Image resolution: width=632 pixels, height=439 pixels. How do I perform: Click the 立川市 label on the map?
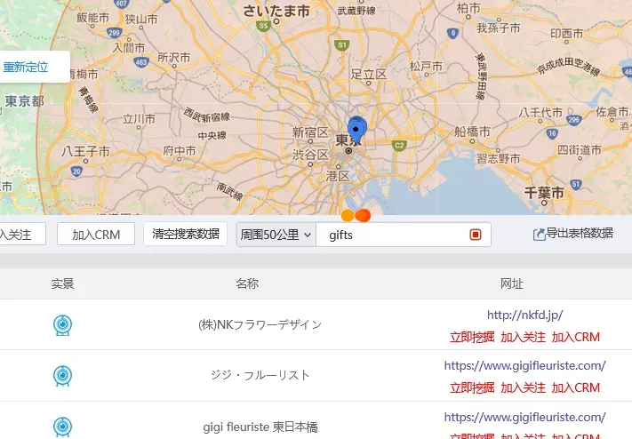[139, 119]
